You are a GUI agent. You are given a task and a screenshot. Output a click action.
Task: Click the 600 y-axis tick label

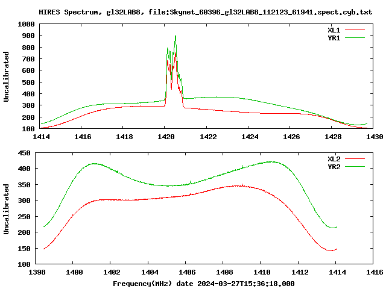point(28,70)
